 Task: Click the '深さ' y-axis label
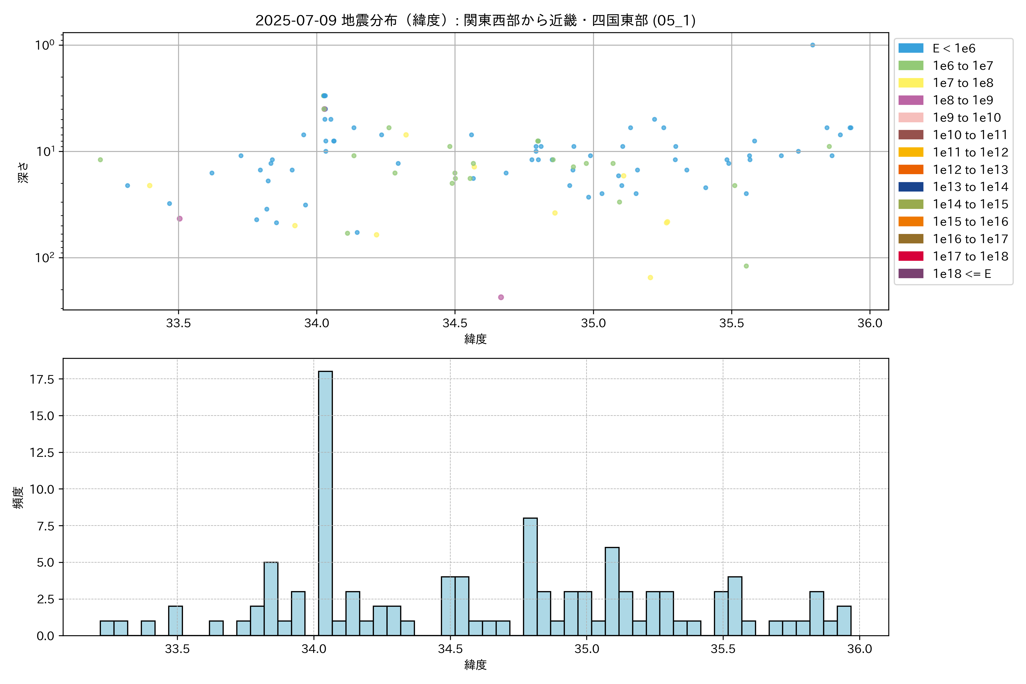pos(23,172)
